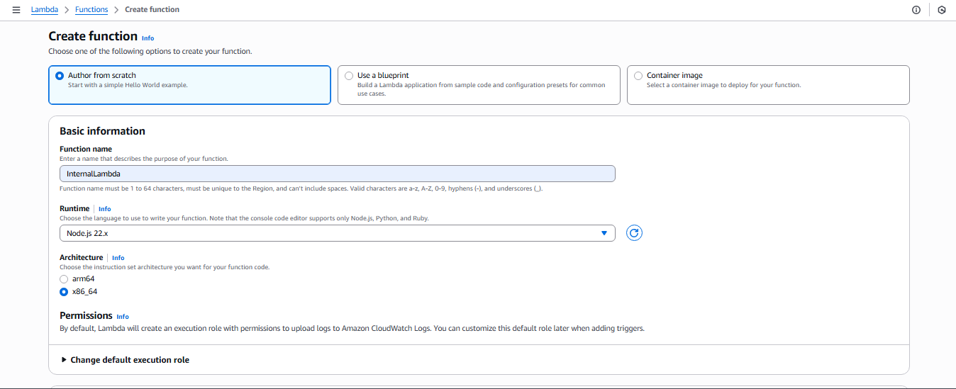Open Info link next to Runtime

coord(105,209)
